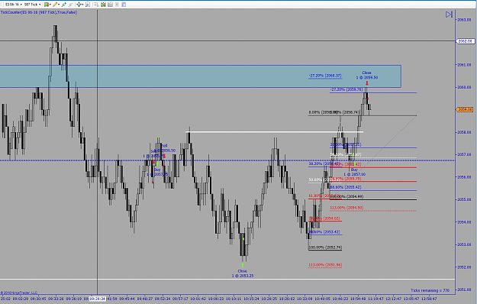Click the 2052.00 price axis label
The width and height of the screenshot is (477, 304).
coord(465,267)
